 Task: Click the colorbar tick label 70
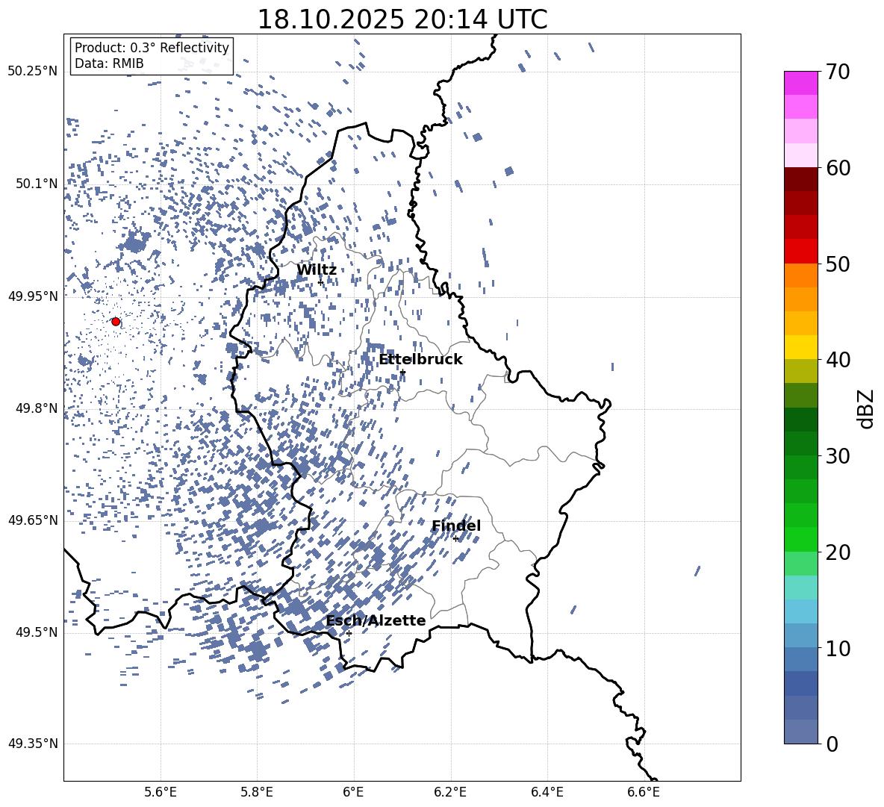838,72
